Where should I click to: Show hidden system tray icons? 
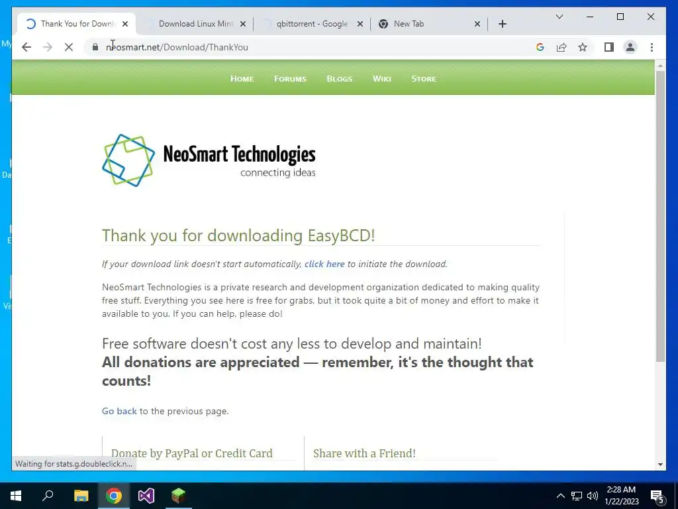[560, 496]
